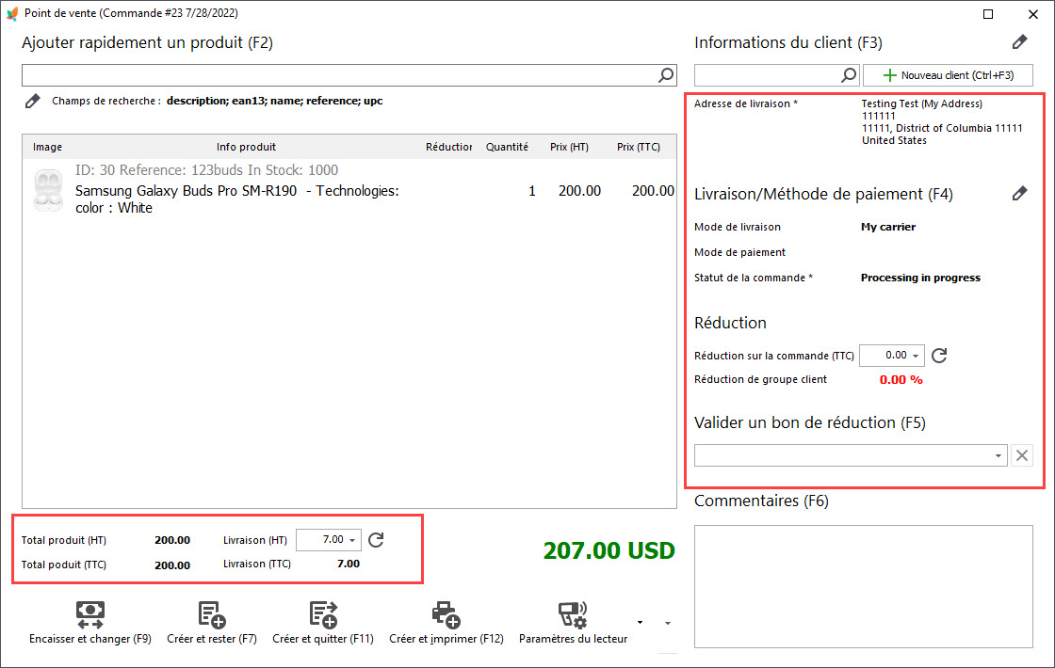1055x668 pixels.
Task: Click Encaisser et changer (F9)
Action: (x=90, y=623)
